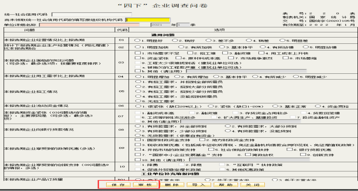Tick 地方财政资金支持 checkbox
This screenshot has width=358, height=191.
coord(202,139)
